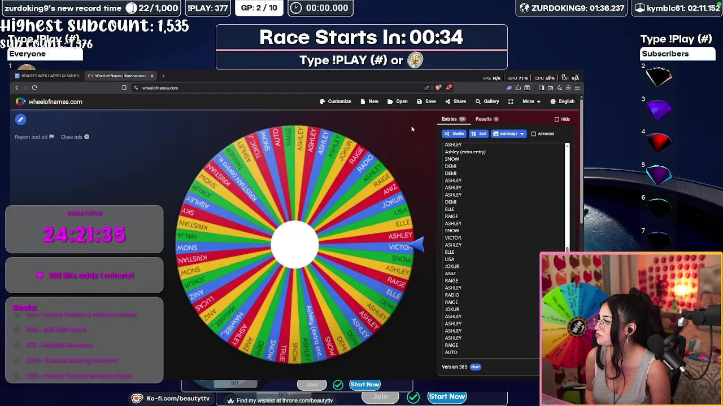Open the browser hamburger menu
723x406 pixels.
tap(577, 88)
